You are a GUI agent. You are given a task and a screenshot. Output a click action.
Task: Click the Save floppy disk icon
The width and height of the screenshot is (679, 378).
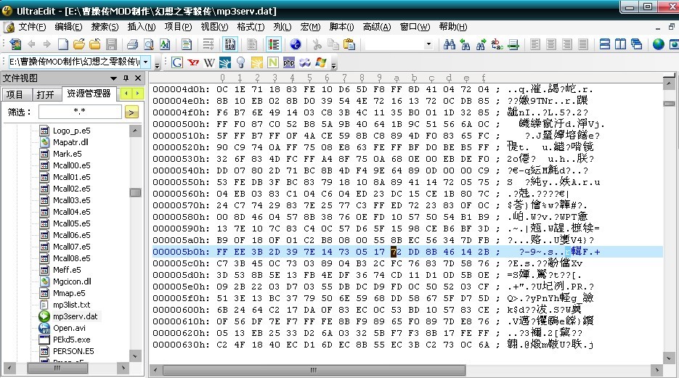point(111,44)
